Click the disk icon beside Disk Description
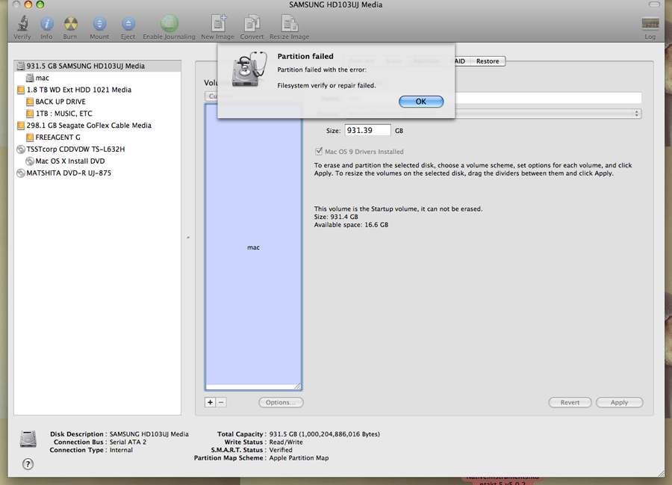672x485 pixels. [28, 439]
